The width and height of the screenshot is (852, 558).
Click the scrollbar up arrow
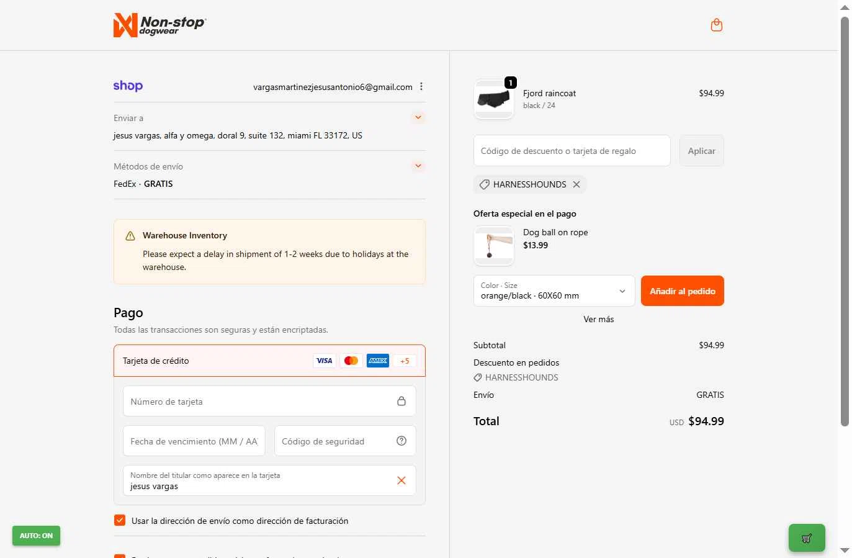point(845,7)
